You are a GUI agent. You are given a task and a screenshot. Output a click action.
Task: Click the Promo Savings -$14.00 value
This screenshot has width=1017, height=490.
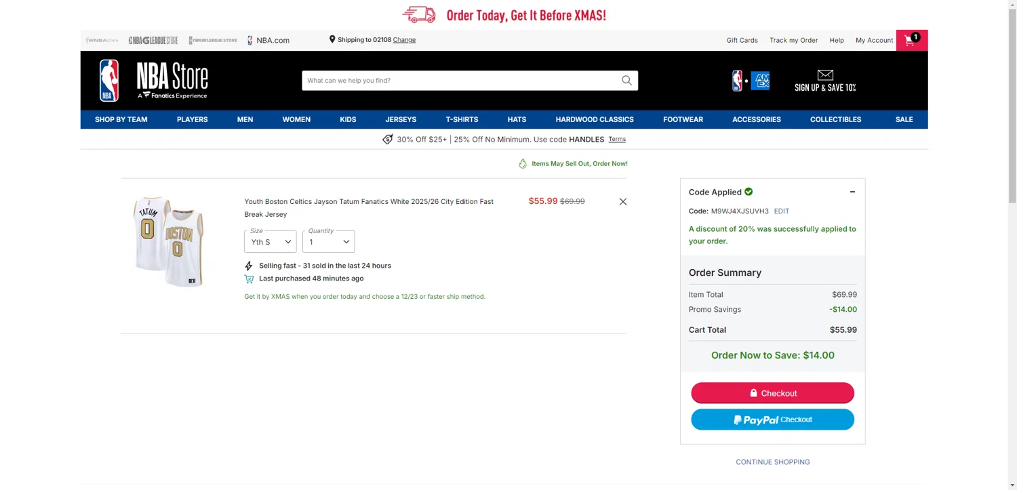(x=843, y=310)
